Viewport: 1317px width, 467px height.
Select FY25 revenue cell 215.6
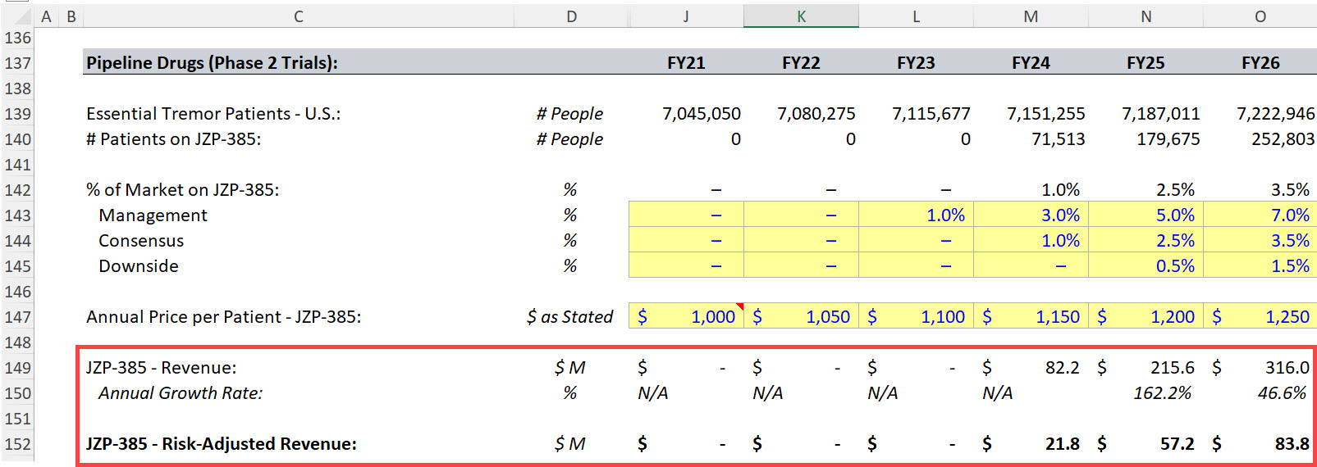pos(1146,368)
